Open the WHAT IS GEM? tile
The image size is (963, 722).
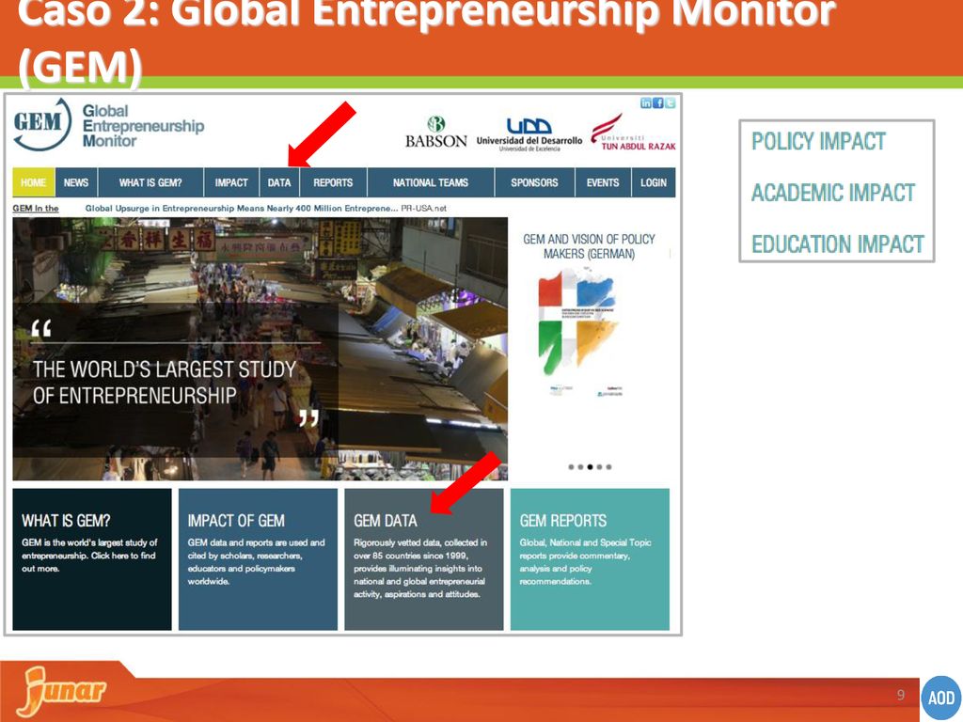click(92, 559)
